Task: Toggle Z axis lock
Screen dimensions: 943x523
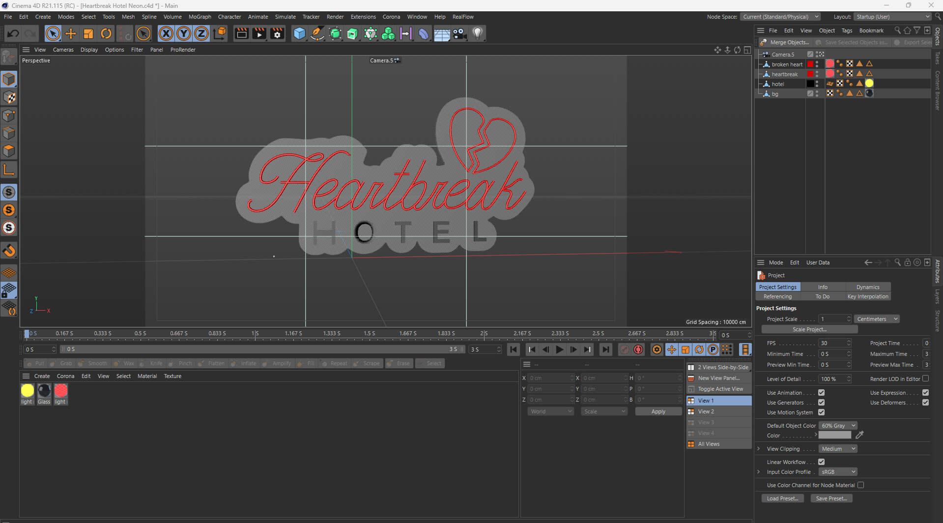Action: [201, 33]
